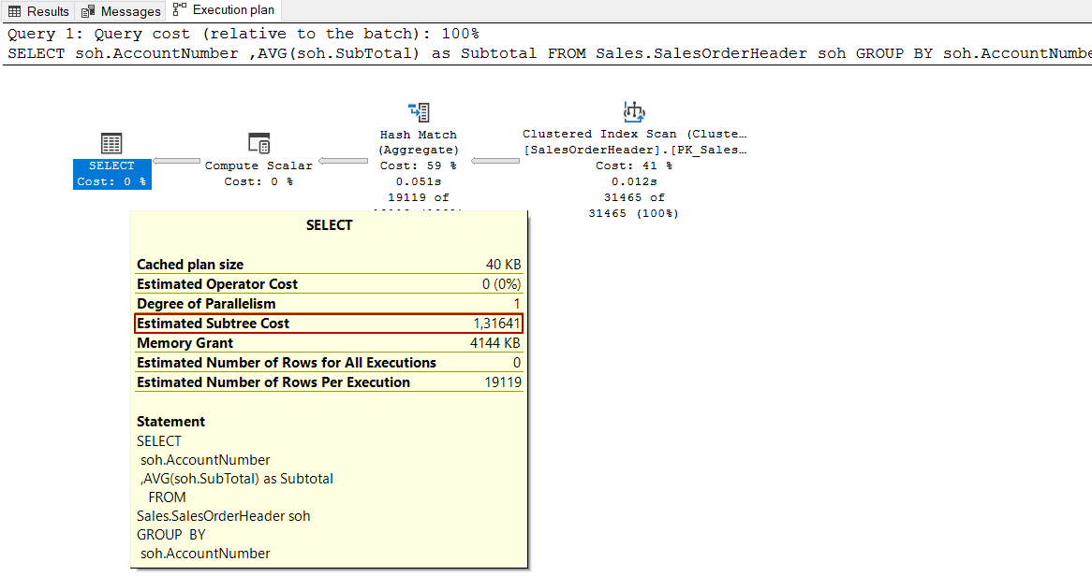Click the Memory Grant 4144 KB row
The height and width of the screenshot is (576, 1092).
329,343
